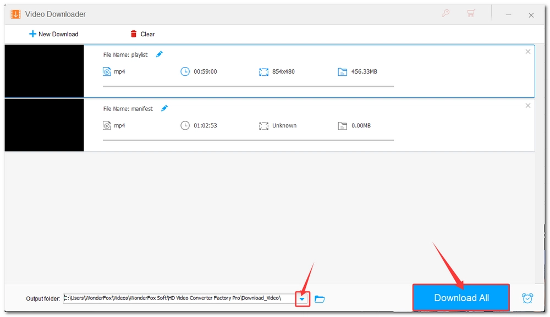This screenshot has height=317, width=550.
Task: Select the manifest video thumbnail
Action: click(44, 125)
